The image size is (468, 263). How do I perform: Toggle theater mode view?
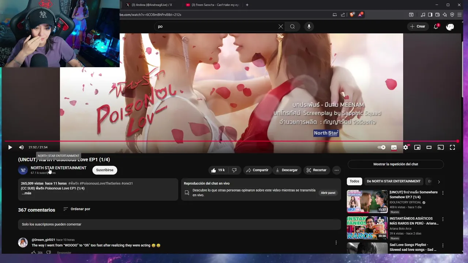[x=429, y=147]
